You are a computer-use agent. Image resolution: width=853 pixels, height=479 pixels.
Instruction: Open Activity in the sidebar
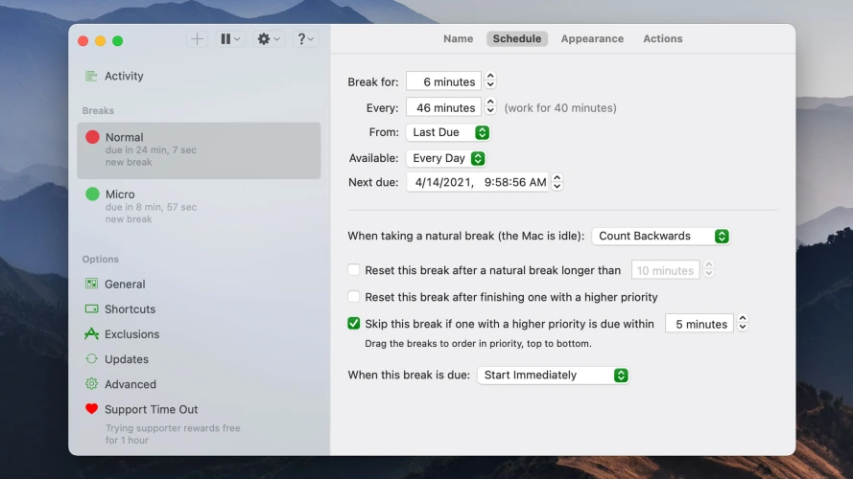[124, 77]
